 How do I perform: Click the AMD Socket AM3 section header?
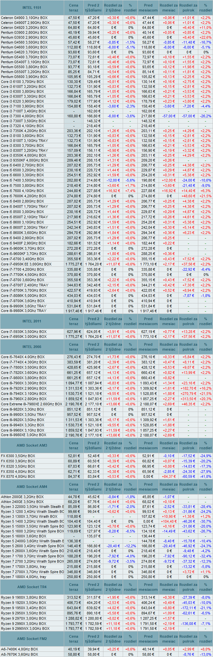32,445
